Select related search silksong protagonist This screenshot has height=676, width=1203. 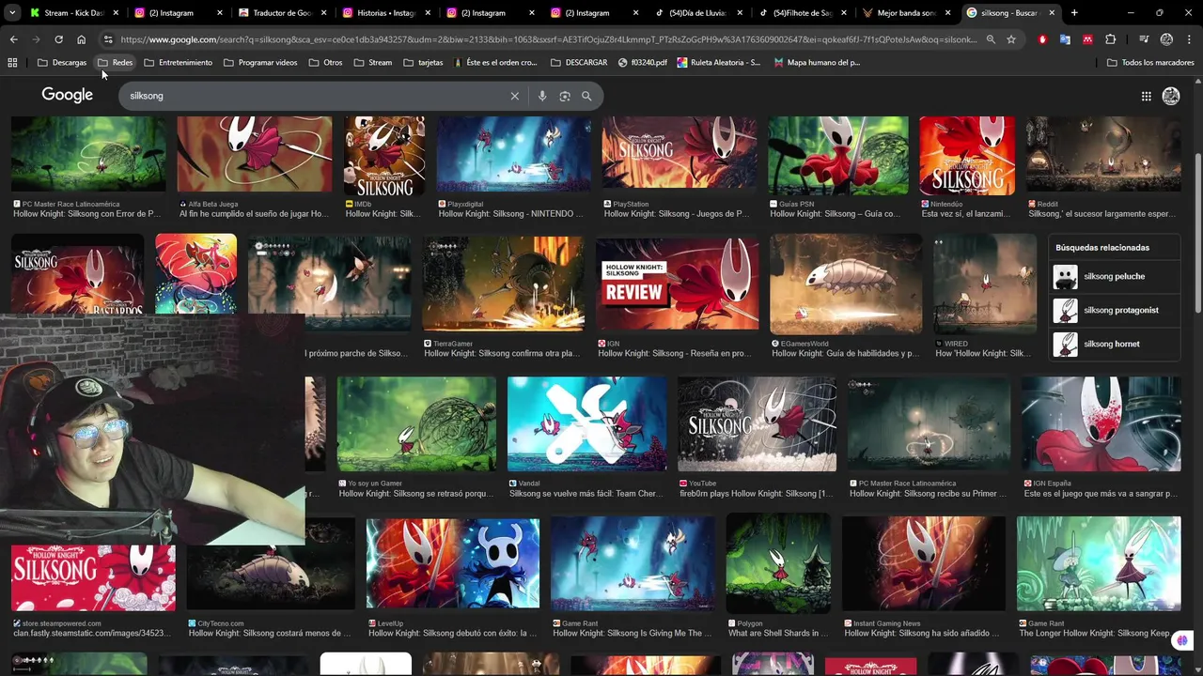(1115, 310)
